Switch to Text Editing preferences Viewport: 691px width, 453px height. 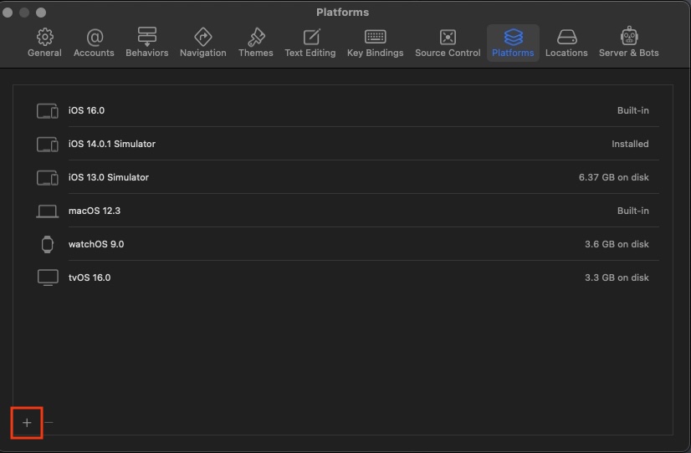click(x=310, y=43)
